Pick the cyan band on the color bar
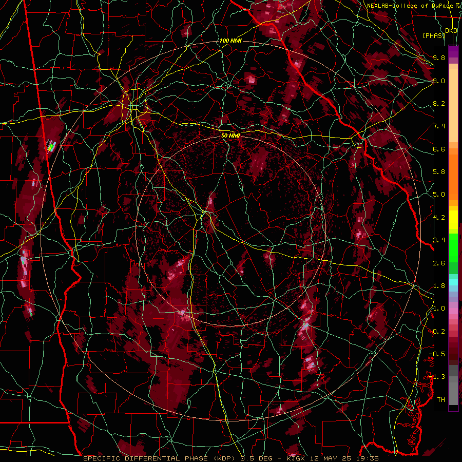The height and width of the screenshot is (462, 462). [x=453, y=282]
